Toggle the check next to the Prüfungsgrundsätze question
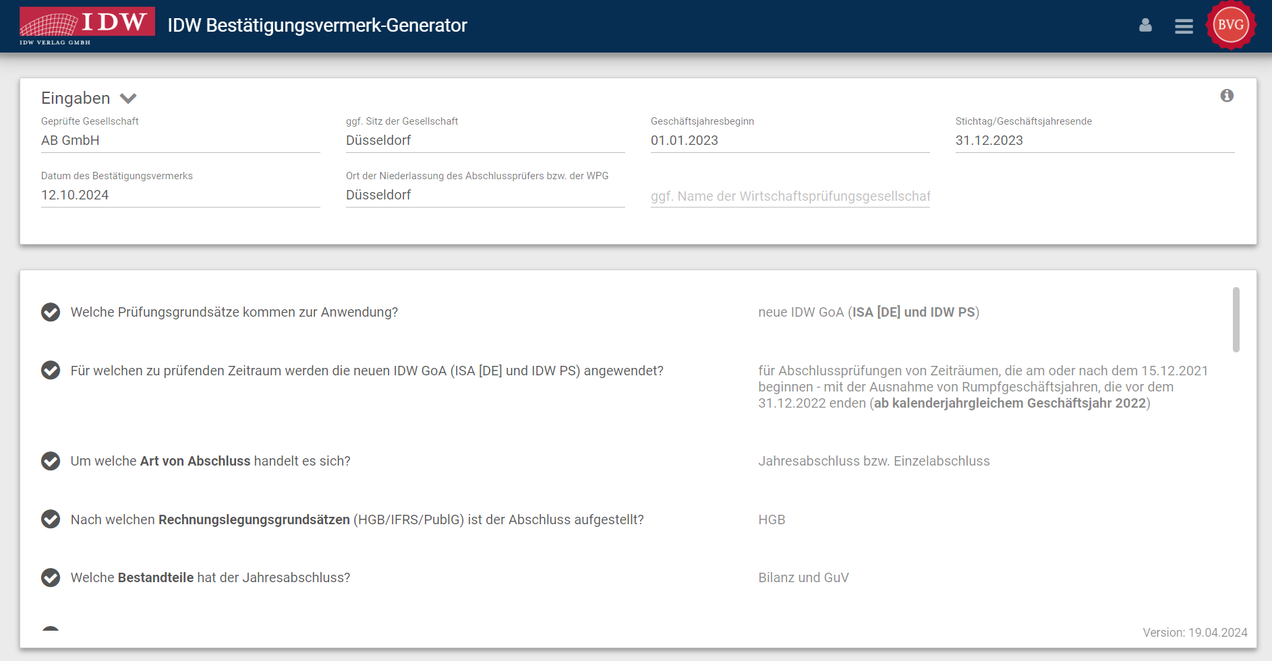Screen dimensions: 1272x661 51,312
